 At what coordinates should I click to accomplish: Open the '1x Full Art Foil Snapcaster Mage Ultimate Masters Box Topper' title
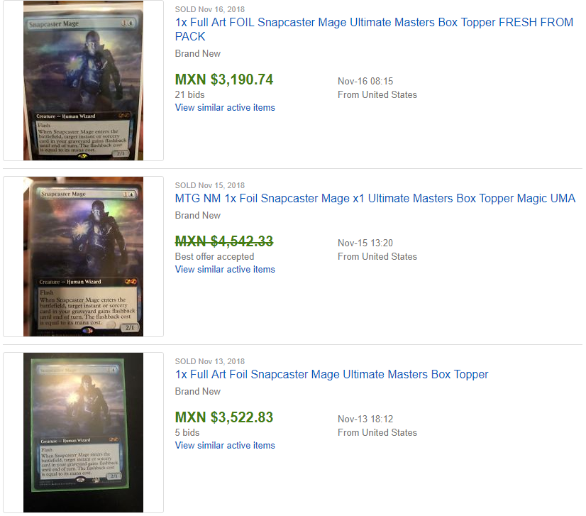click(x=331, y=374)
